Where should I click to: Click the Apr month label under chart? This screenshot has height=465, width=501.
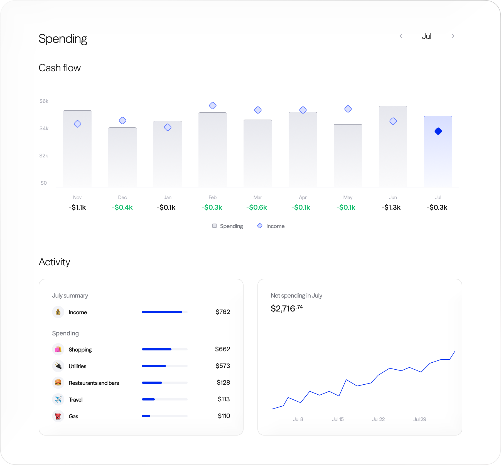pos(303,197)
